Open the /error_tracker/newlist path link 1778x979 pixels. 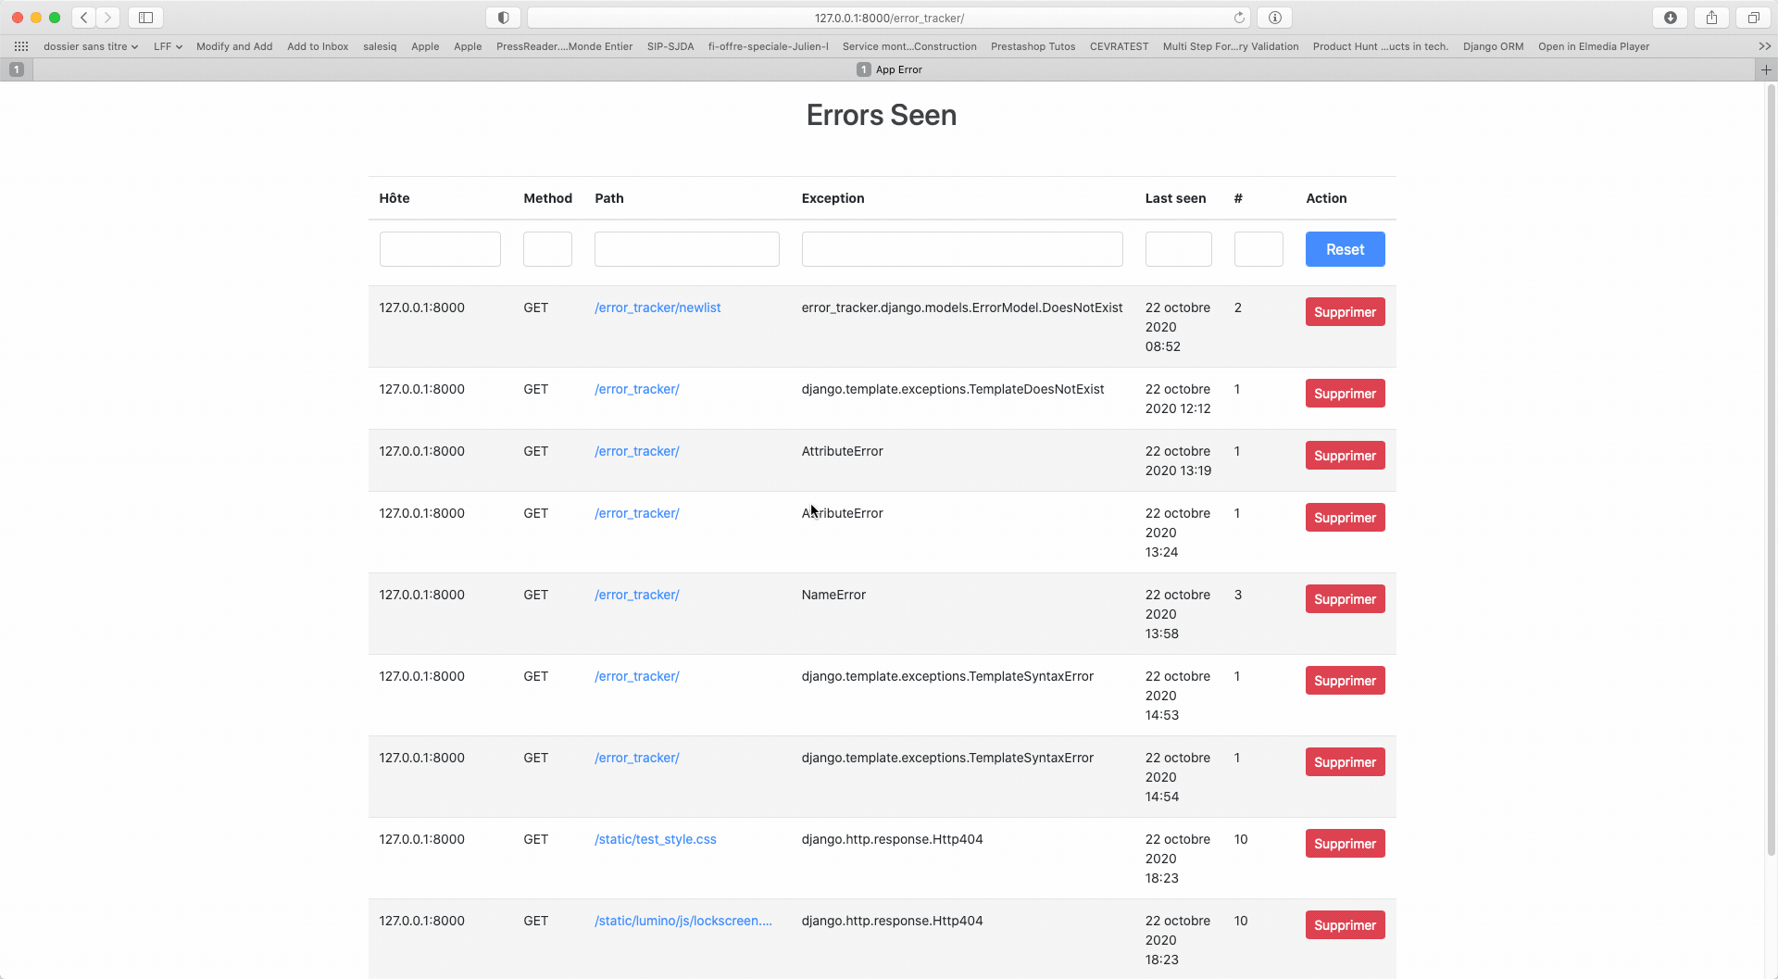(x=657, y=308)
